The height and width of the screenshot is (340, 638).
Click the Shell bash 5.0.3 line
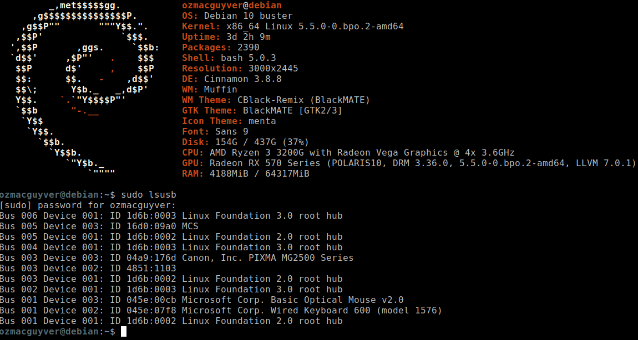(x=229, y=58)
